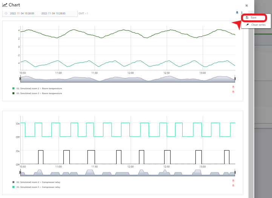Delete Simulated room 3 Compressor relay series
Screen dimensions: 272x198
(233, 186)
